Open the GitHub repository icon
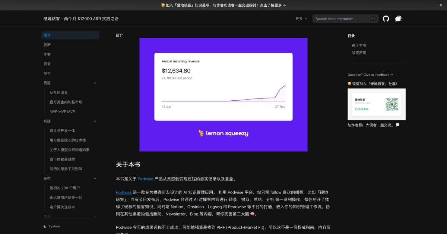The image size is (447, 234). [386, 19]
